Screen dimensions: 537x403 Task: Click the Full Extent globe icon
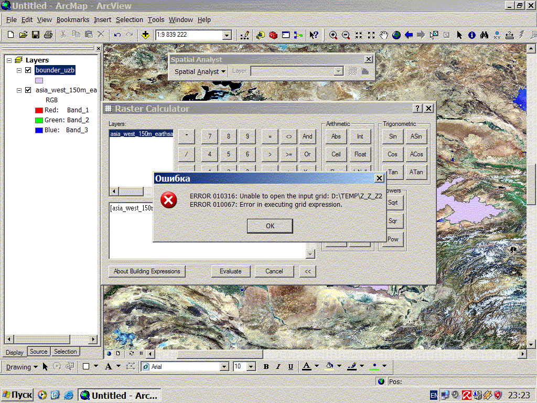[396, 35]
